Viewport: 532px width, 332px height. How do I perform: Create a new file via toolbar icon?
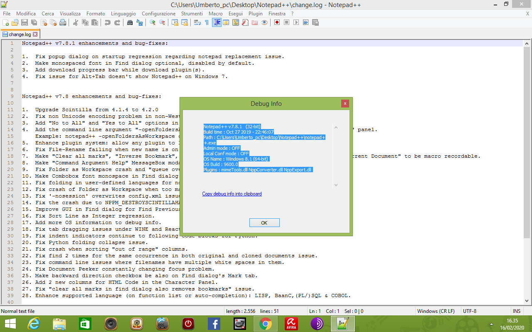point(6,22)
